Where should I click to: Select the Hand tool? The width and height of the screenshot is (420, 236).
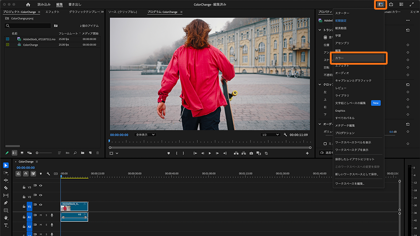6,218
